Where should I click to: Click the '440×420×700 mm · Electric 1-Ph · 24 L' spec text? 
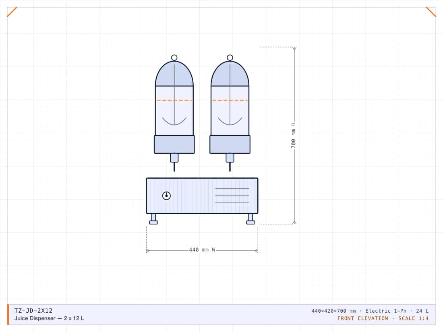(370, 311)
